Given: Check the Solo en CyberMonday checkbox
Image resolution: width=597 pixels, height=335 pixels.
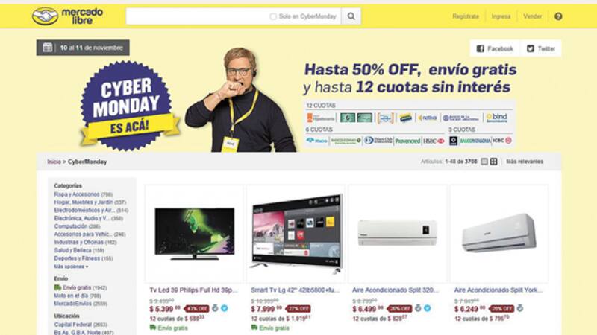Looking at the screenshot, I should click(273, 16).
